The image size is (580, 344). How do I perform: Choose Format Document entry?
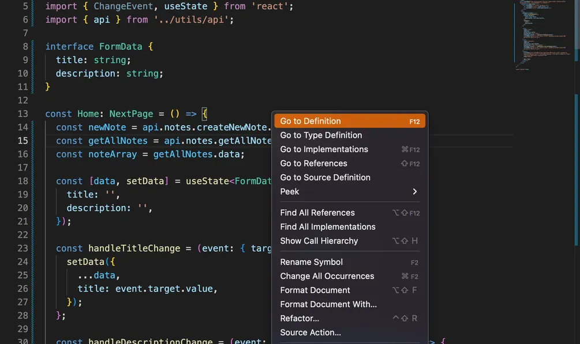(350, 290)
